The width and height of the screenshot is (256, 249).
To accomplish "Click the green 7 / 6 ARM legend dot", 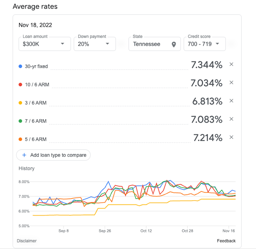I will 20,121.
